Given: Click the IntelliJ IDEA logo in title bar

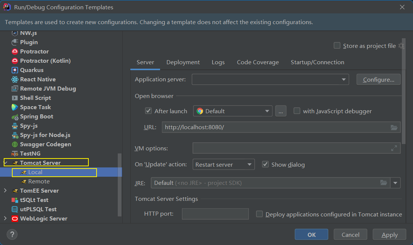Looking at the screenshot, I should click(x=7, y=7).
